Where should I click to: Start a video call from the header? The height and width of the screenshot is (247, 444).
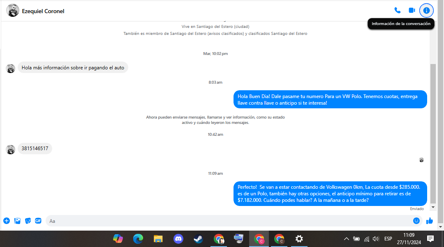(x=412, y=10)
